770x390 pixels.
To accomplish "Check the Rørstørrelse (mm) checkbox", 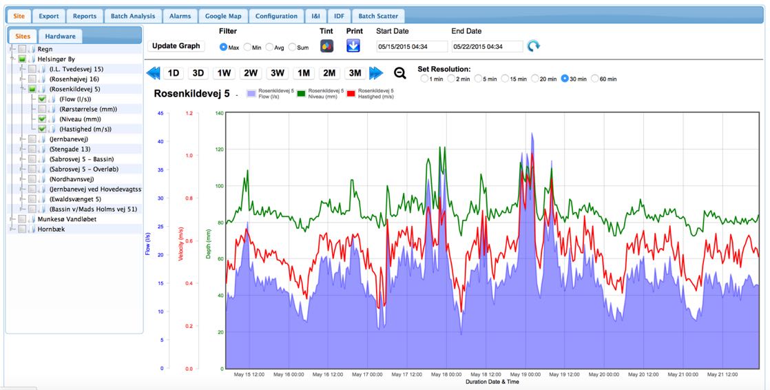I will tap(42, 109).
